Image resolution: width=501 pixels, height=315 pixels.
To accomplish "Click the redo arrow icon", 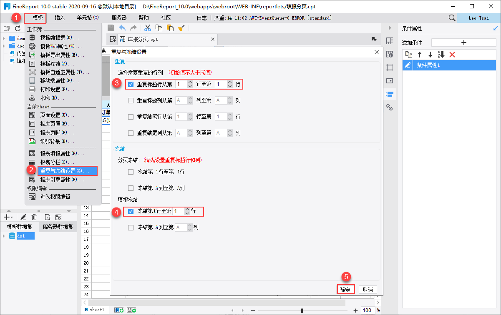I will coord(133,28).
